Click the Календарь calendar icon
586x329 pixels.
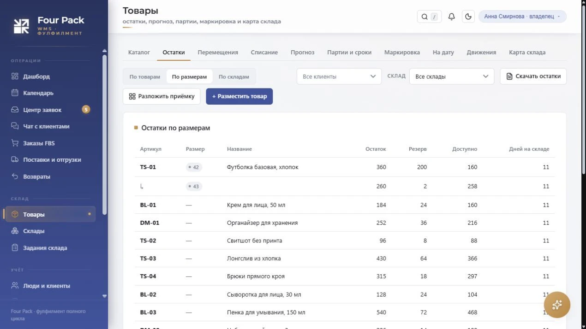[15, 93]
